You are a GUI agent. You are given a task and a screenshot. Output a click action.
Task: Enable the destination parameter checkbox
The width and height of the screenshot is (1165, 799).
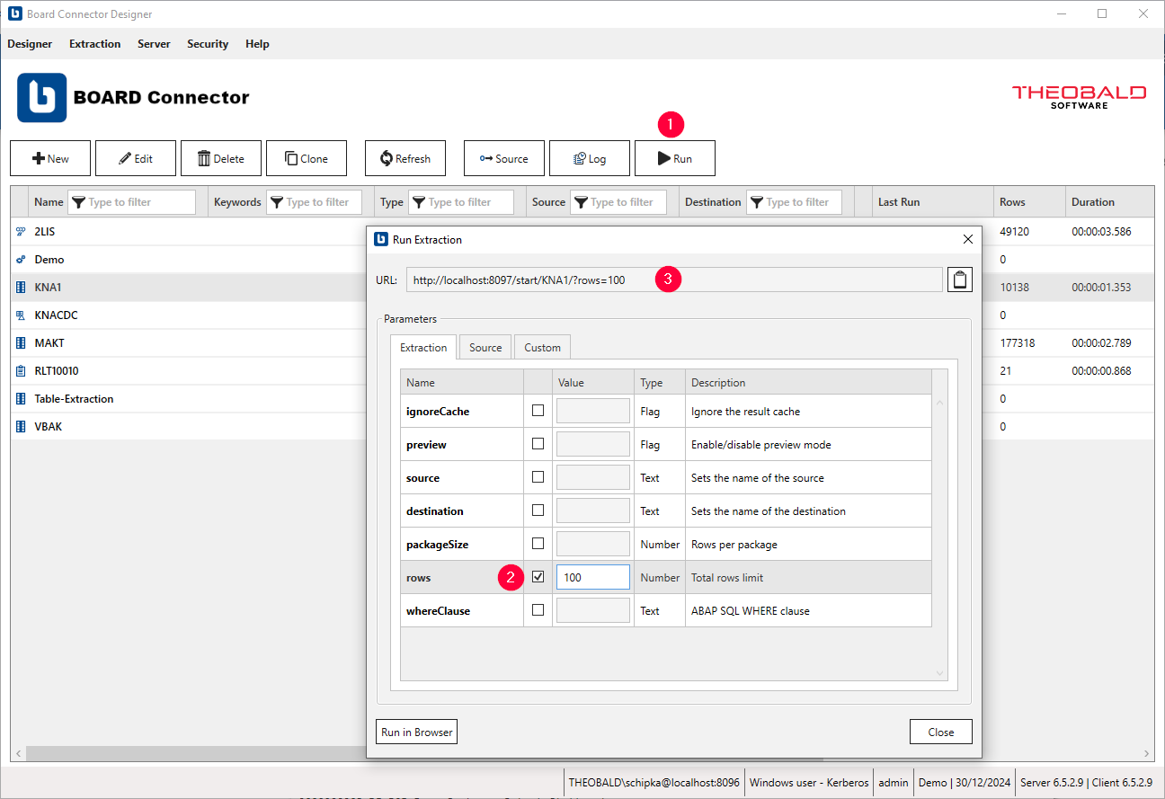point(538,510)
